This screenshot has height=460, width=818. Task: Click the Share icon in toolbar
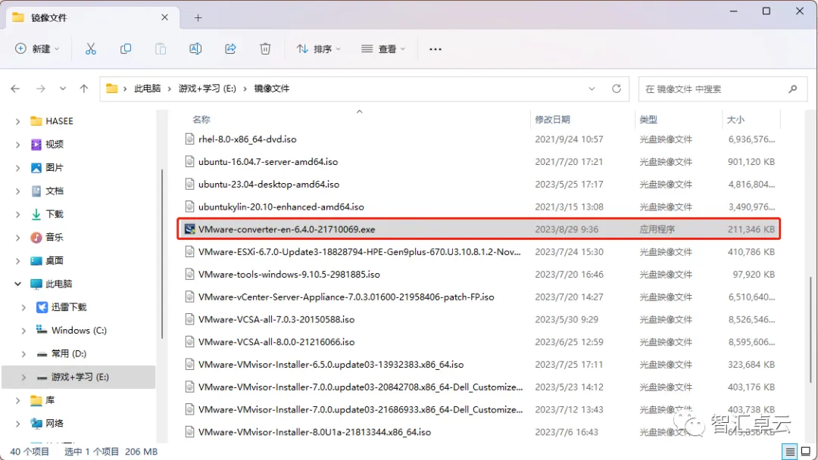click(x=230, y=49)
